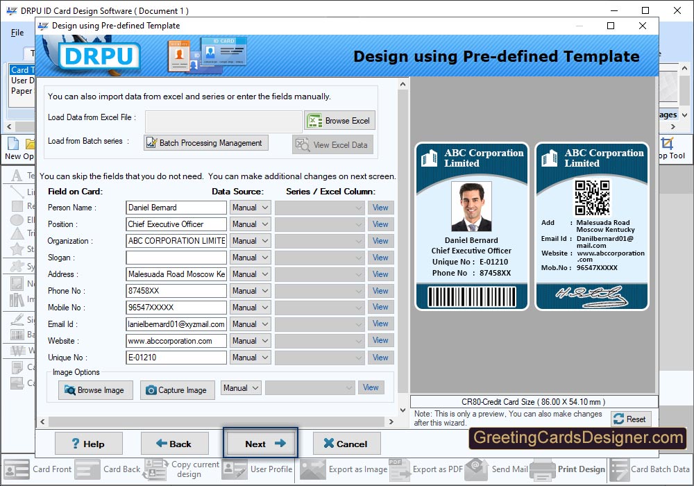Viewport: 694px width, 486px height.
Task: Open Batch Processing Management
Action: pyautogui.click(x=206, y=142)
